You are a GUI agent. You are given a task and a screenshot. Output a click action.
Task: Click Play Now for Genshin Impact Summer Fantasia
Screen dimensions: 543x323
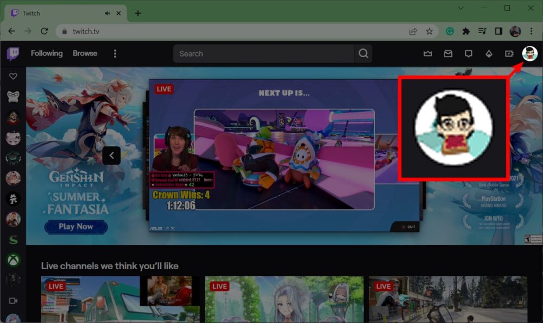point(75,227)
